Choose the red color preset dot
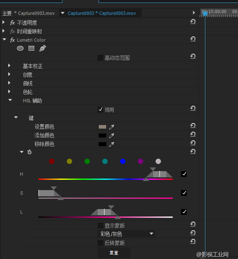The image size is (238, 259). 52,161
